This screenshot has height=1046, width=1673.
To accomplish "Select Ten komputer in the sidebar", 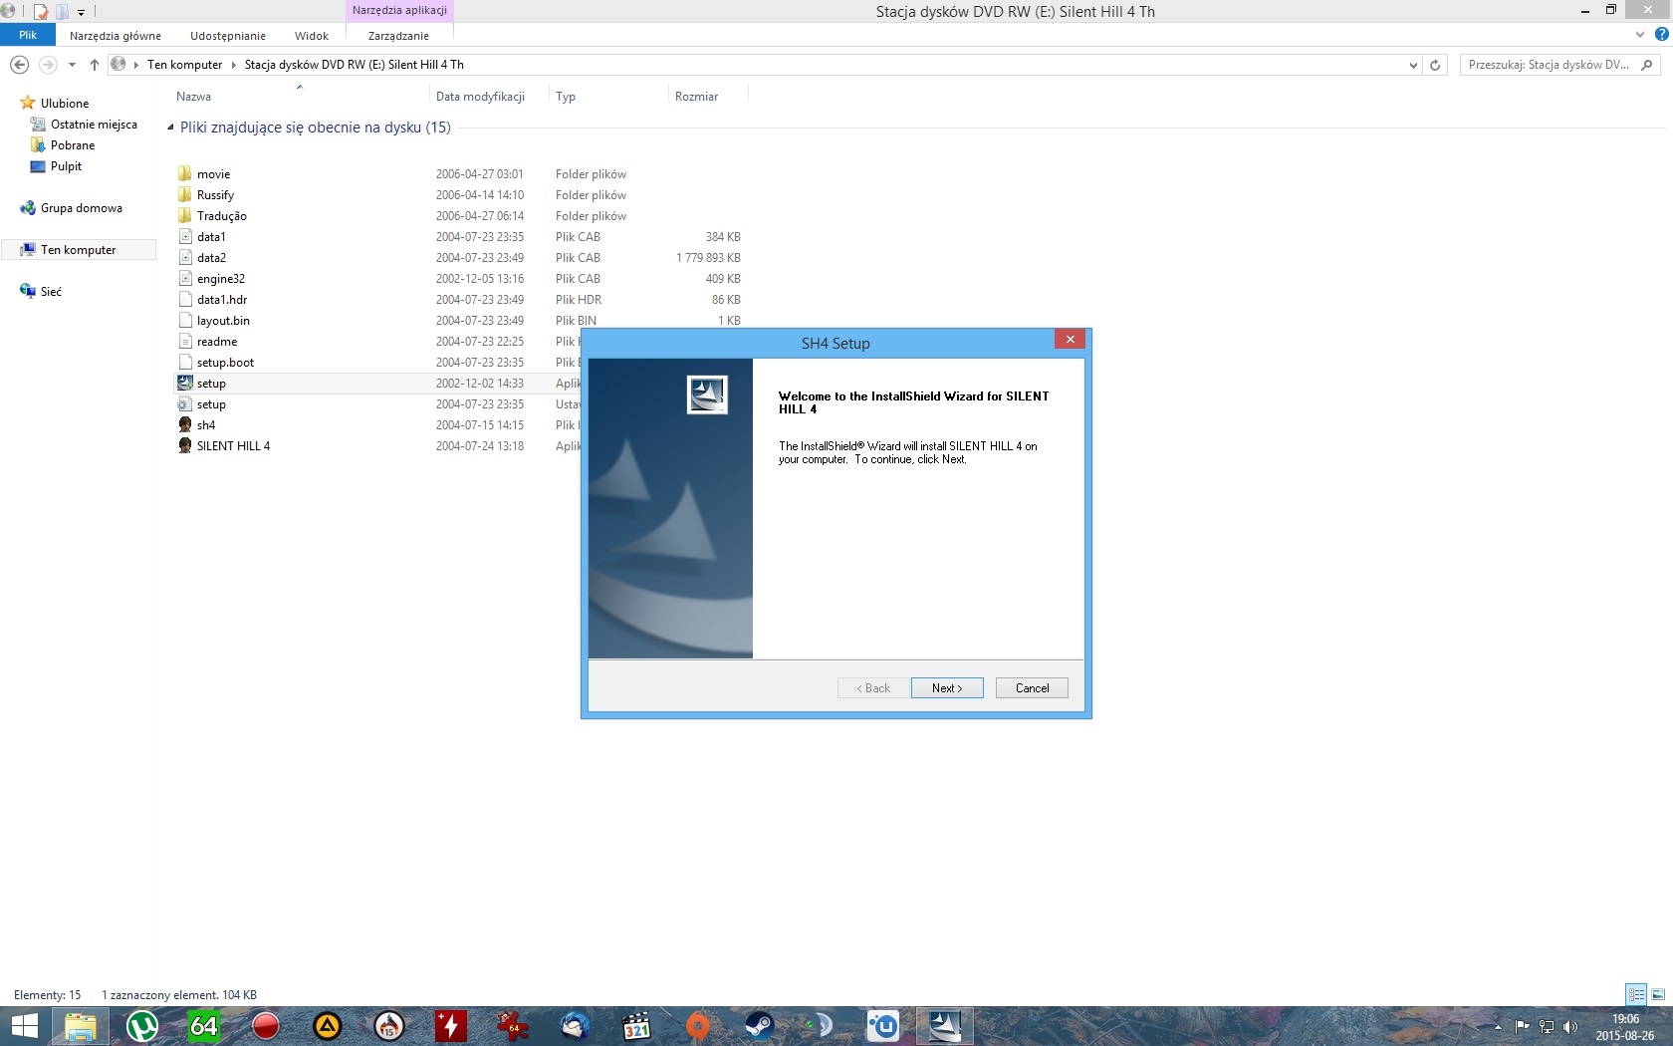I will 78,250.
